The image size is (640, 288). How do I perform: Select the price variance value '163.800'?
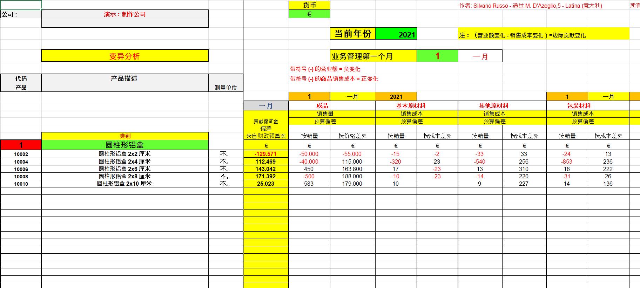[x=352, y=169]
